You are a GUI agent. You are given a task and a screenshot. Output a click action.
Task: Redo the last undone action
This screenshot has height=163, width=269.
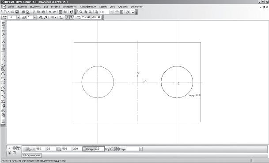[54, 12]
